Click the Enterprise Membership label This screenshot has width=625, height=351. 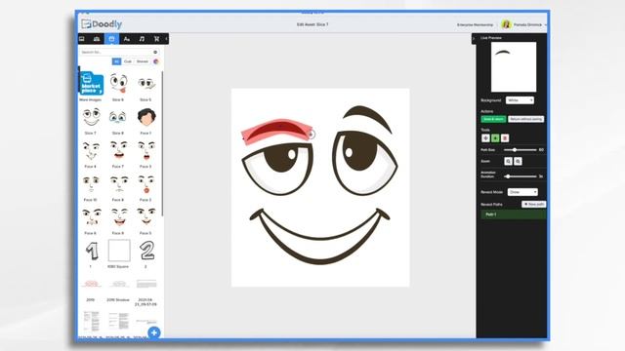pyautogui.click(x=475, y=24)
